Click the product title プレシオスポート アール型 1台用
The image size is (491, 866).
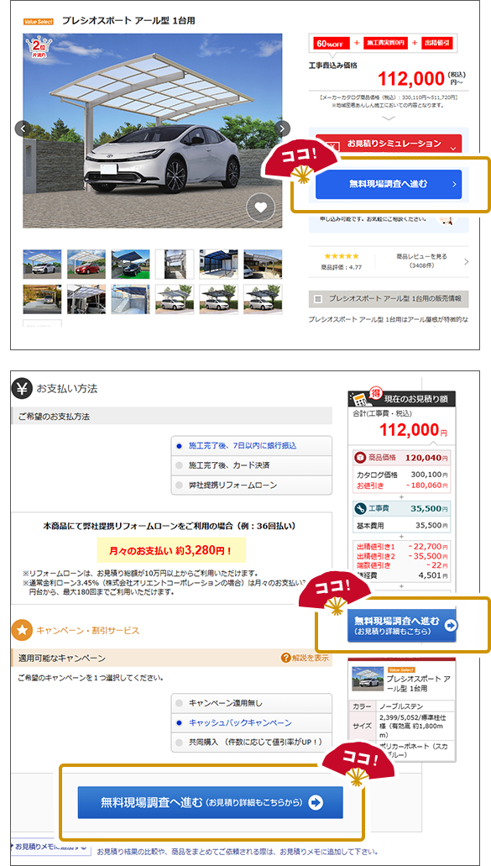coord(128,21)
